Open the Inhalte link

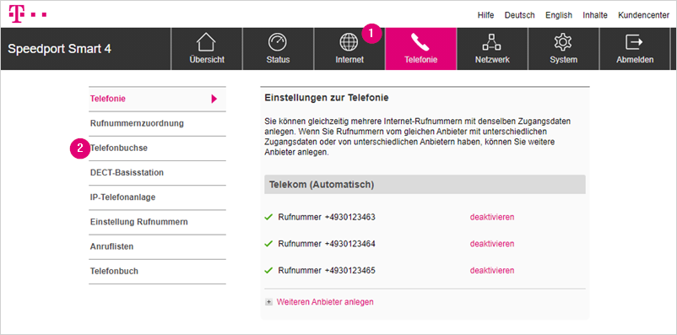coord(595,15)
